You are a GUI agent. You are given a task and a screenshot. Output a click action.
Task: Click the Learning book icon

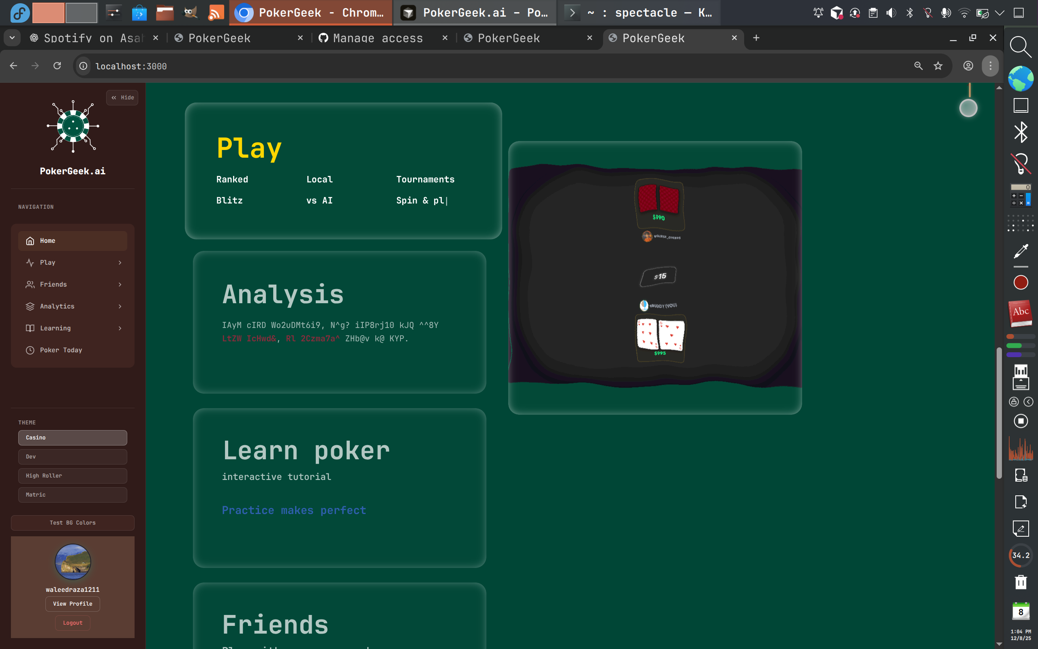pyautogui.click(x=29, y=328)
